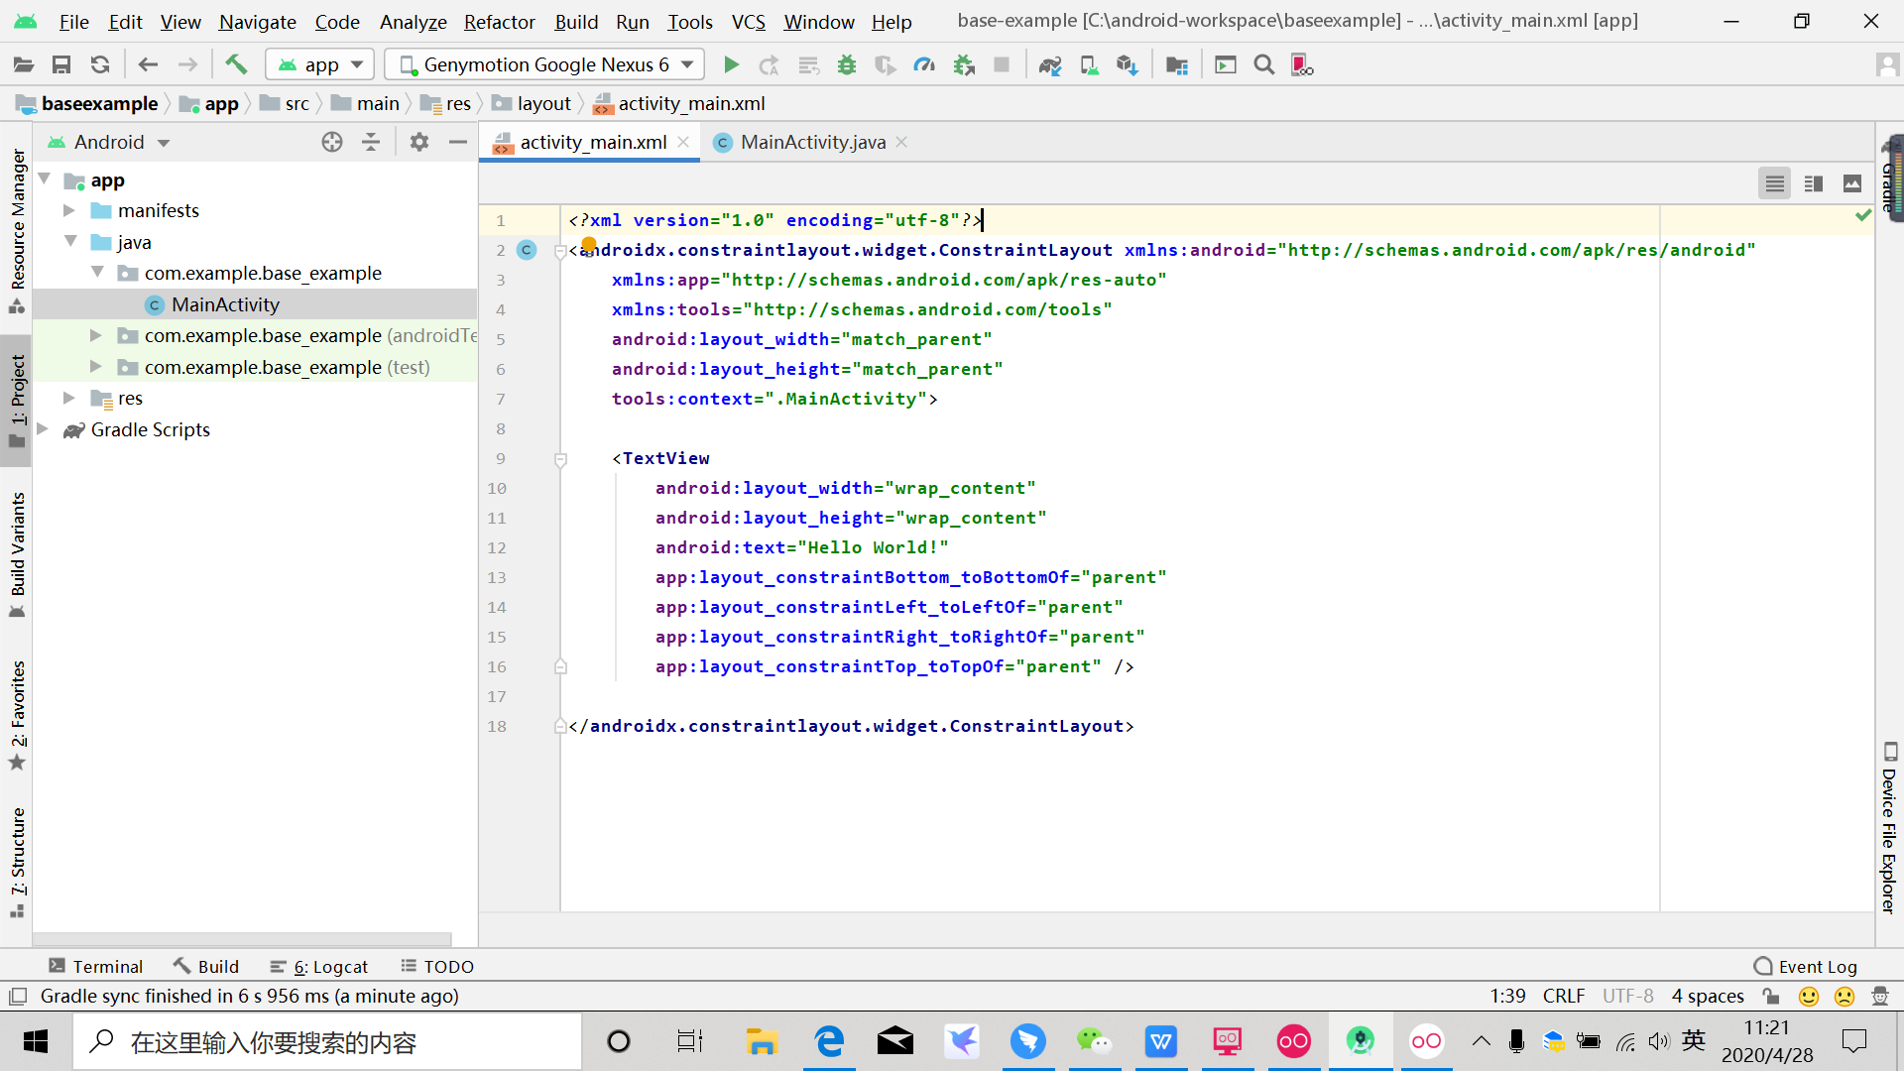The height and width of the screenshot is (1071, 1904).
Task: Expand the res folder in project tree
Action: coord(67,398)
